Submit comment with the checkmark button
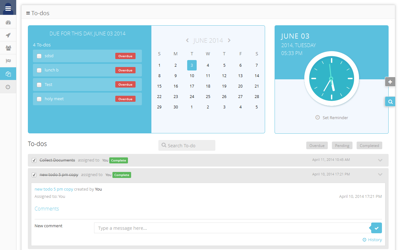This screenshot has height=250, width=400. 376,228
